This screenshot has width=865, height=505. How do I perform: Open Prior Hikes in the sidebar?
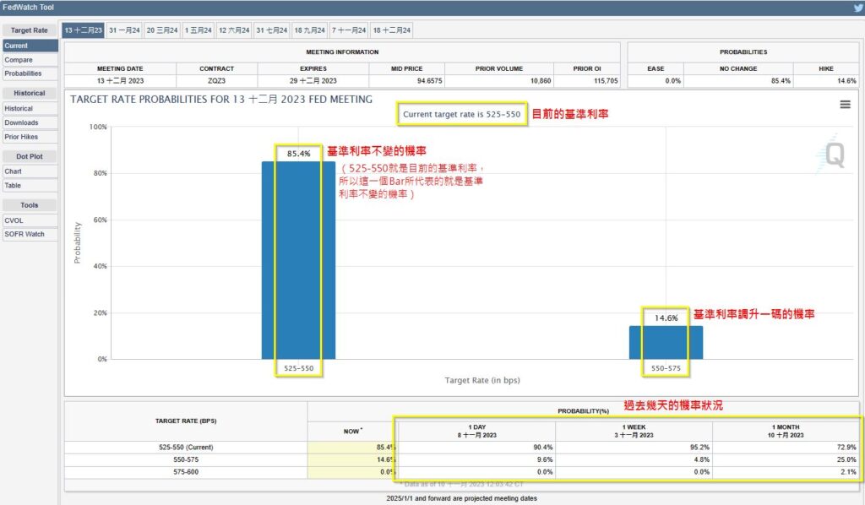pos(30,137)
